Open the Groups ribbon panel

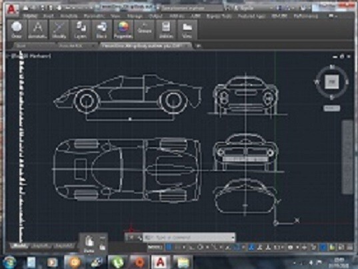[x=145, y=29]
